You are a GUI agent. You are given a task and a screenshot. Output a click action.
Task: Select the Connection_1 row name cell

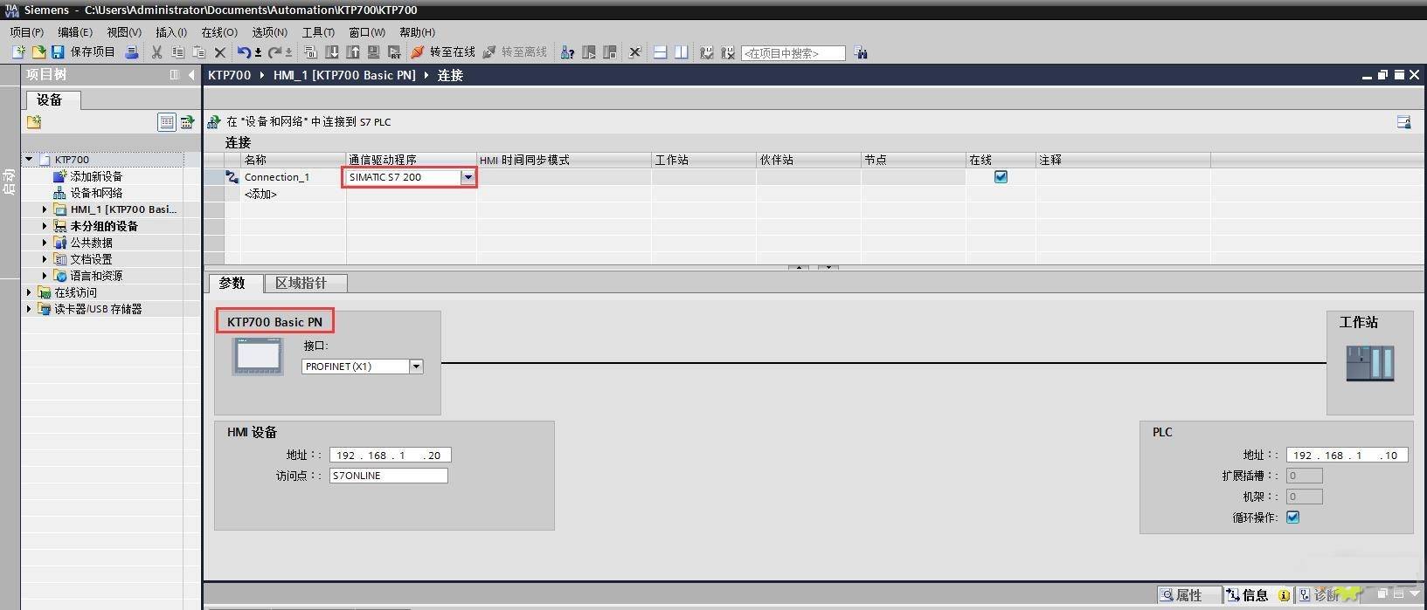click(x=293, y=177)
